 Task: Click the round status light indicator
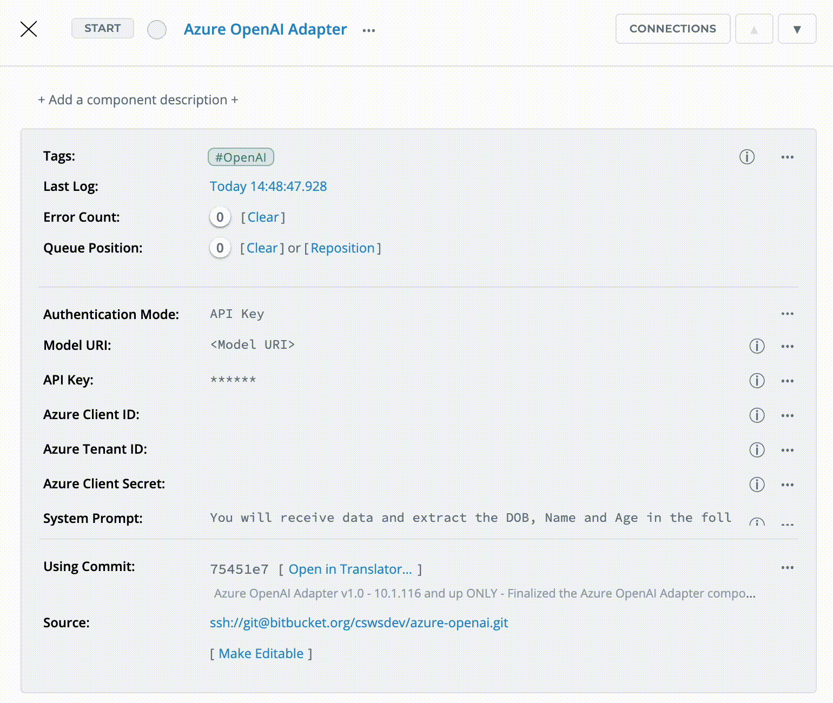[x=157, y=30]
